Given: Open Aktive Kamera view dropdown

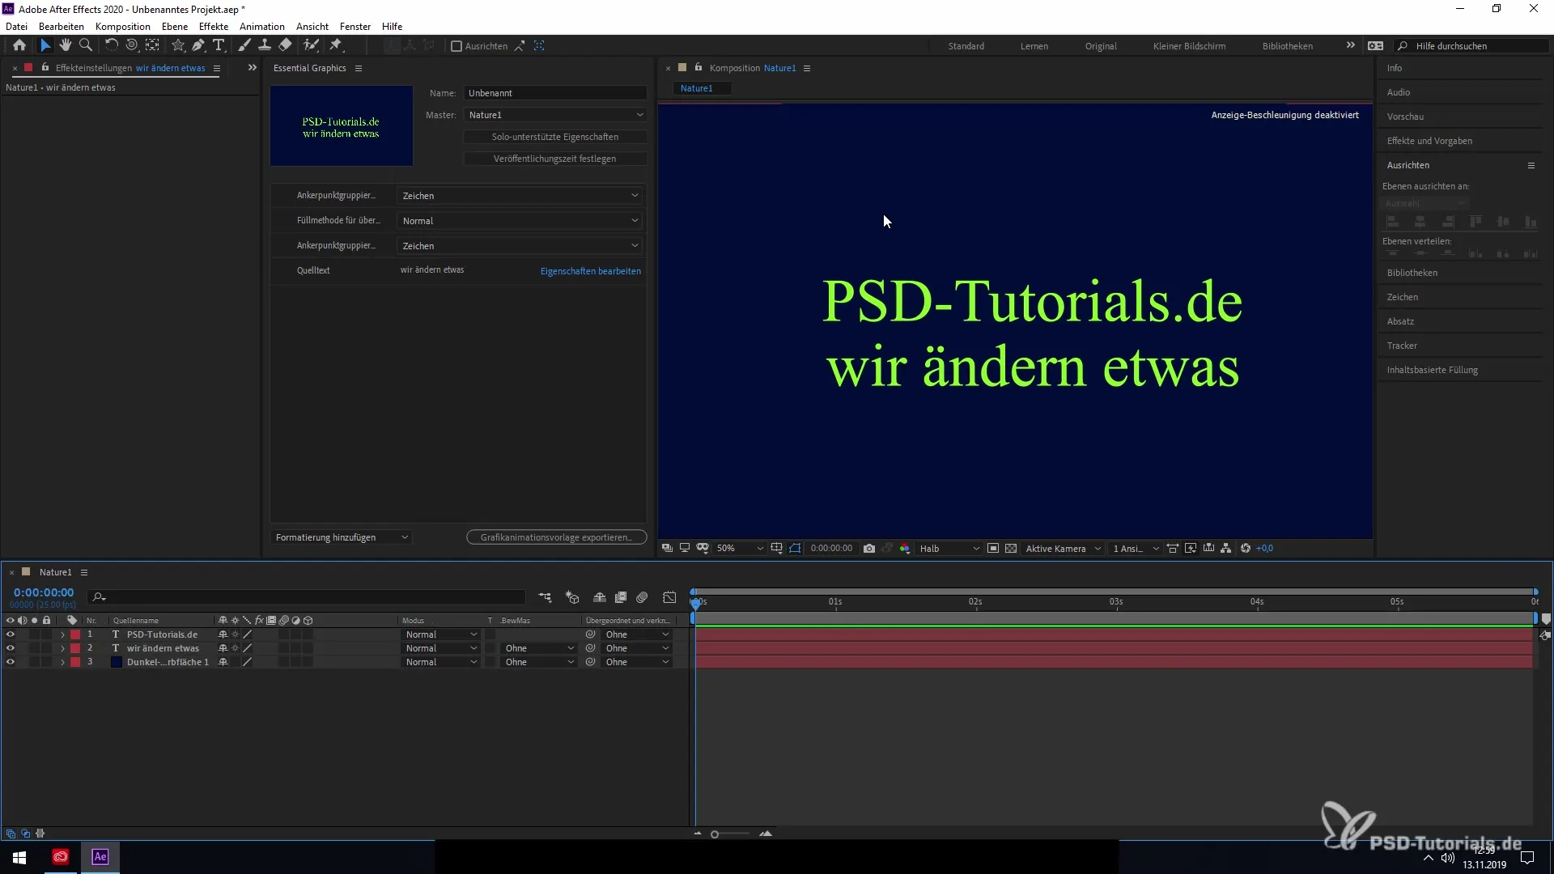Looking at the screenshot, I should [x=1063, y=548].
